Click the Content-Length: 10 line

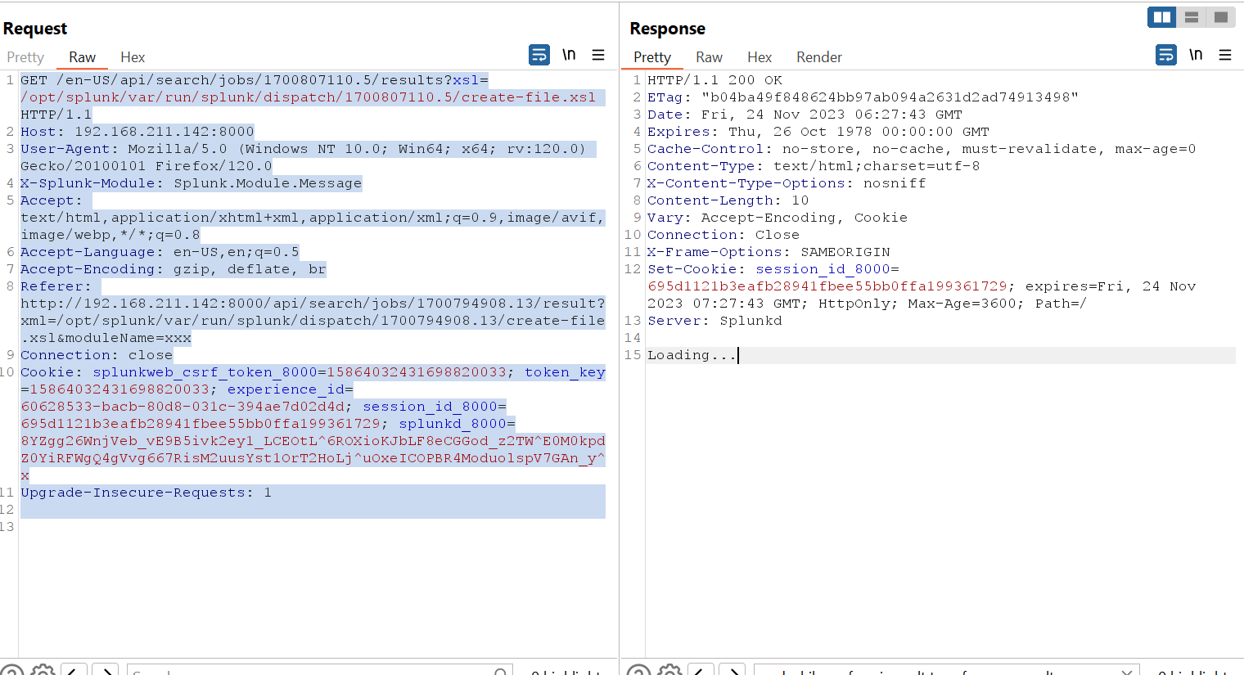tap(728, 200)
